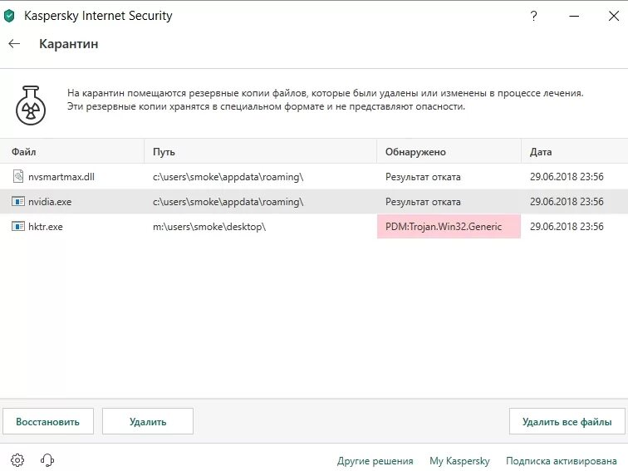The height and width of the screenshot is (471, 628).
Task: Sort by the Файл column header
Action: [24, 152]
